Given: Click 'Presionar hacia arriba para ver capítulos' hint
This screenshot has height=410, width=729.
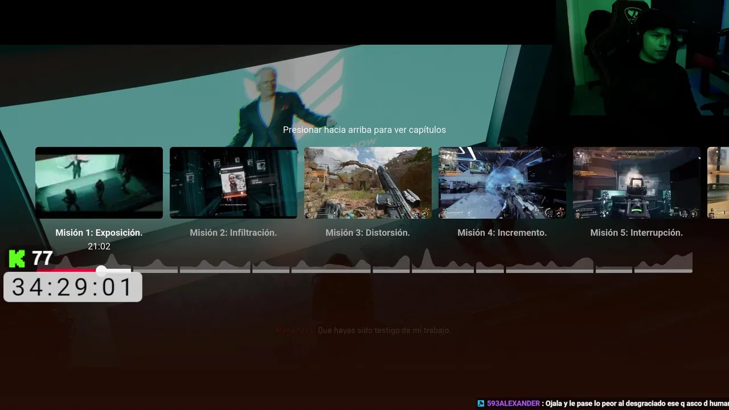Looking at the screenshot, I should pyautogui.click(x=364, y=130).
